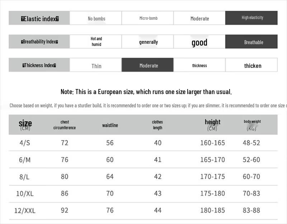The image size is (287, 224).
Task: Select the Thin thickness option
Action: (96, 66)
